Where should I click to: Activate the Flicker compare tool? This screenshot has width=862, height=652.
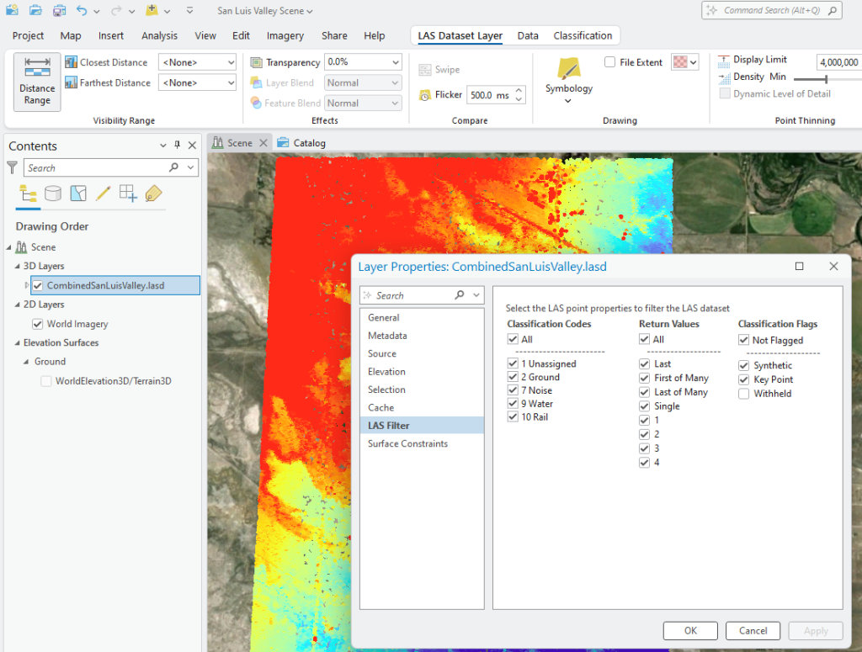(x=442, y=95)
